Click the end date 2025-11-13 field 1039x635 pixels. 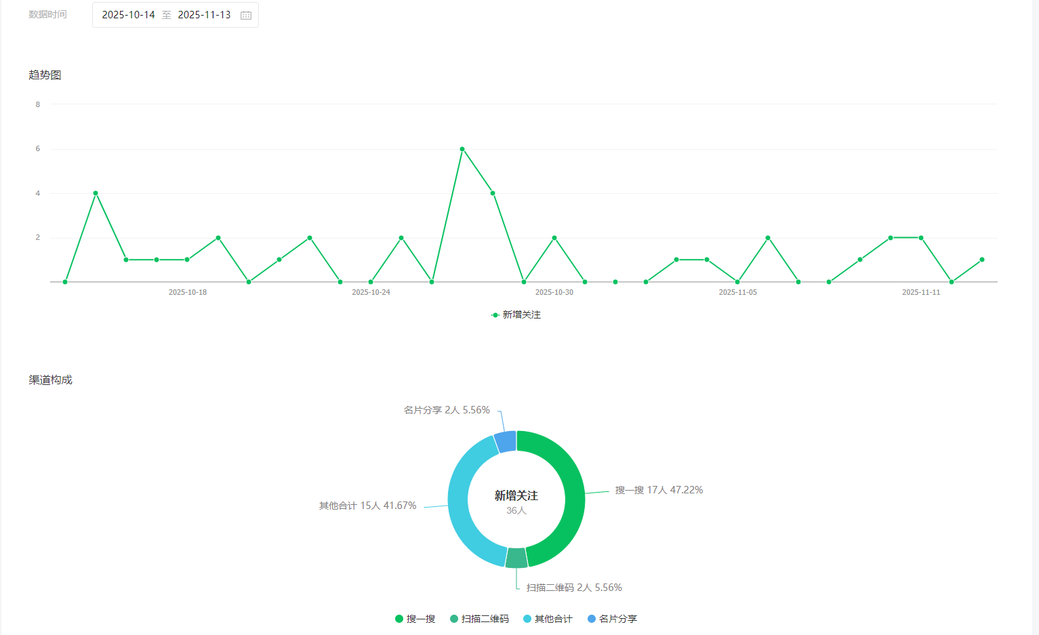pyautogui.click(x=204, y=15)
